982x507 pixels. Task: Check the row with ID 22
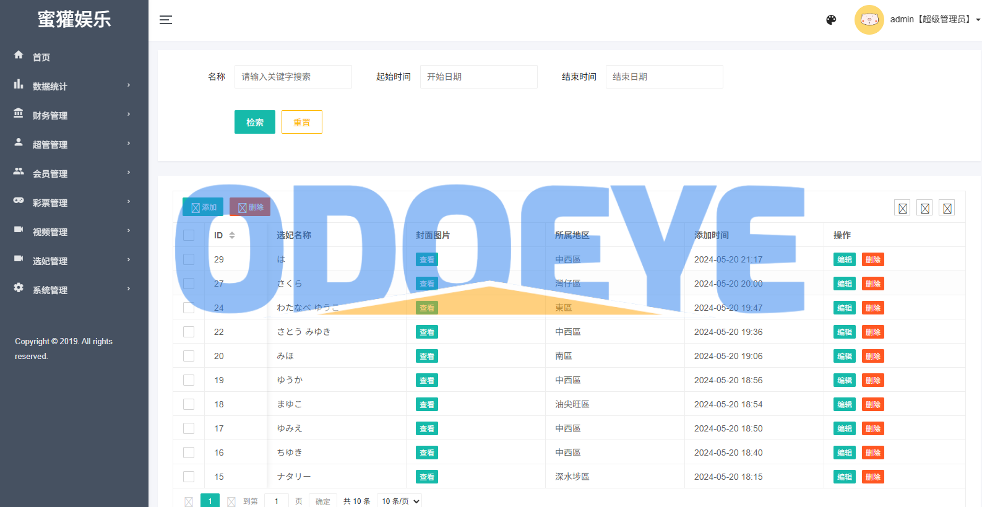pos(189,332)
